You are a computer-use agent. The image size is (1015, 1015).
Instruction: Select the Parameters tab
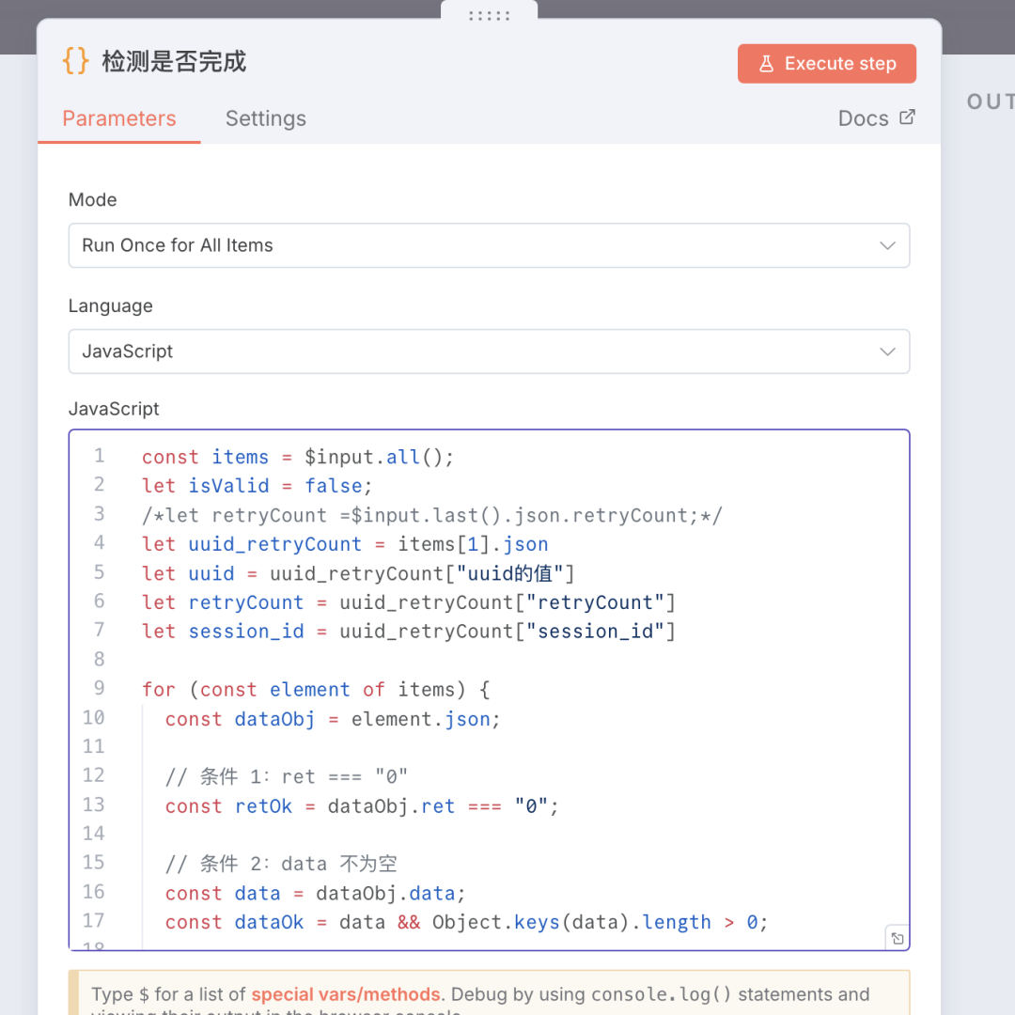(x=118, y=118)
